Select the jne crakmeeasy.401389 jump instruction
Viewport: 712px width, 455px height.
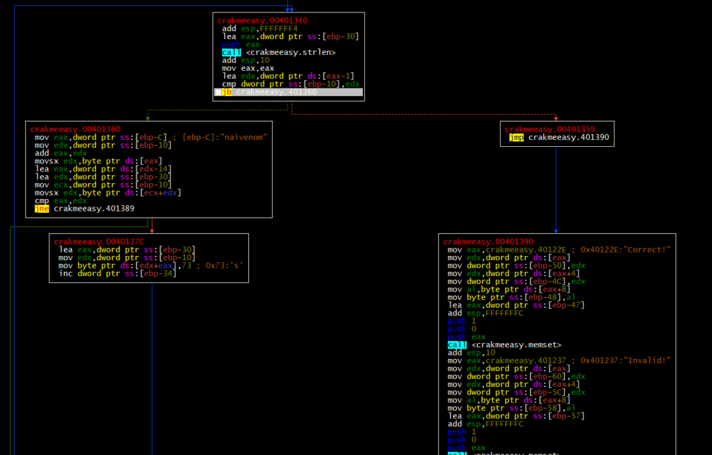84,209
